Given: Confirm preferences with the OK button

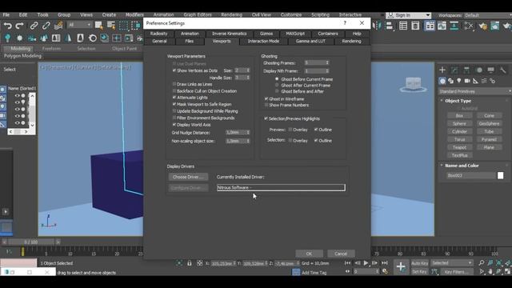Looking at the screenshot, I should pos(309,254).
